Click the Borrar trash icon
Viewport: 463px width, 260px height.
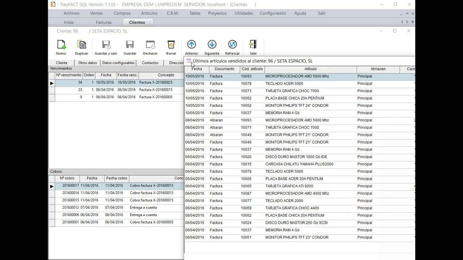(x=171, y=45)
